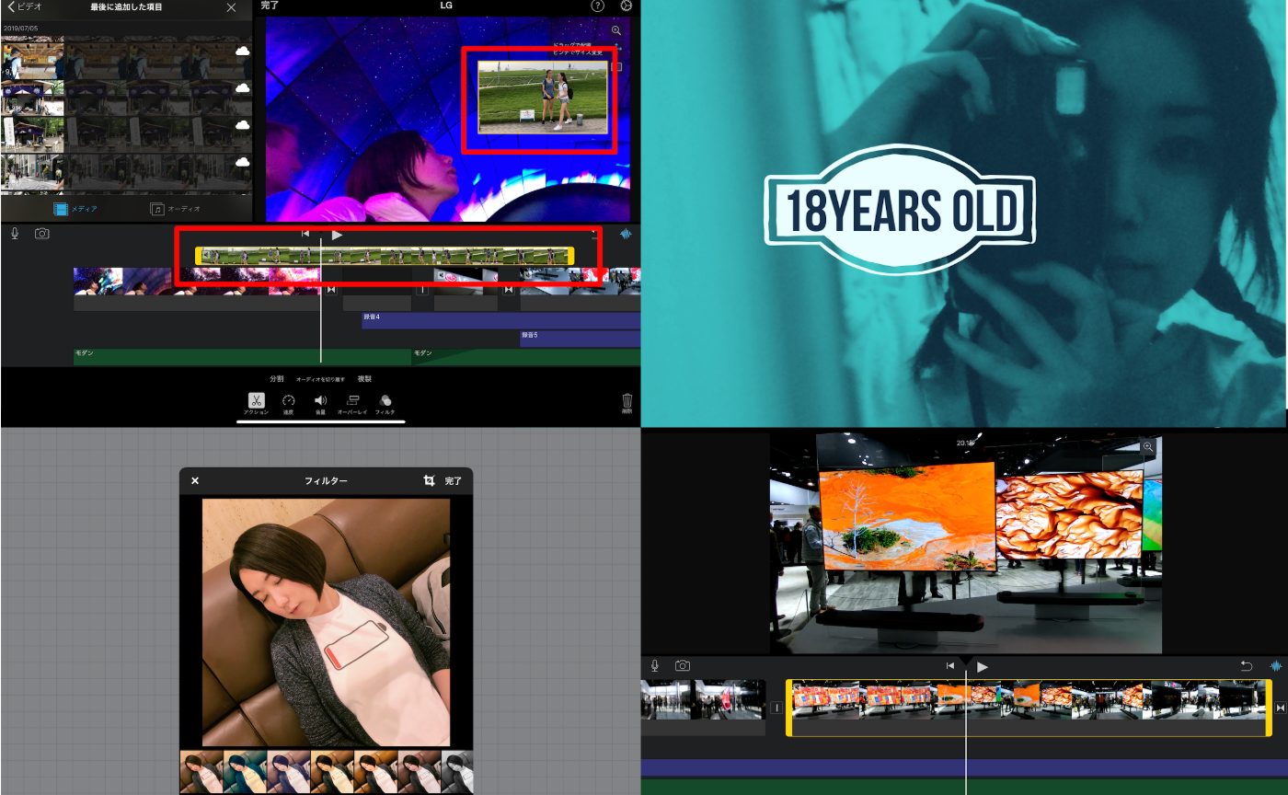Tap the zoom magnifier on the TV showroom viewer
Image resolution: width=1288 pixels, height=795 pixels.
coord(1148,447)
